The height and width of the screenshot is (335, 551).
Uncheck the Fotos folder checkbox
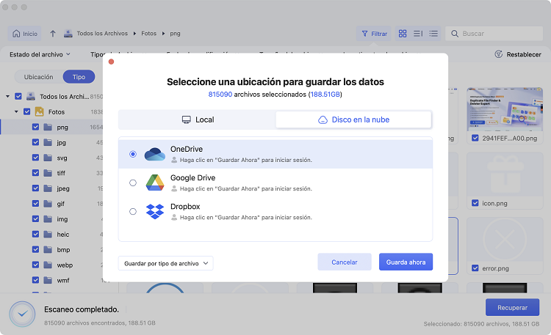click(26, 111)
